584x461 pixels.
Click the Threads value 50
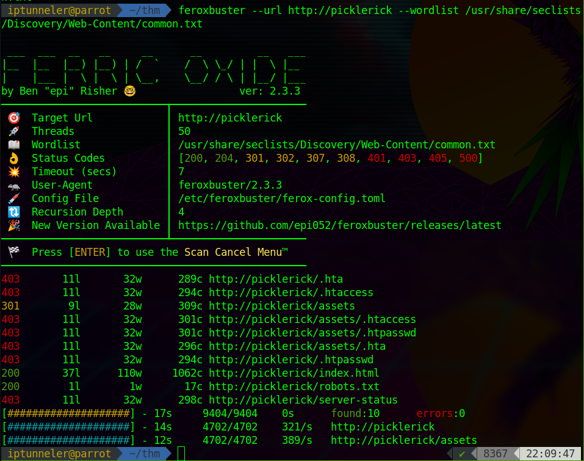click(x=184, y=131)
